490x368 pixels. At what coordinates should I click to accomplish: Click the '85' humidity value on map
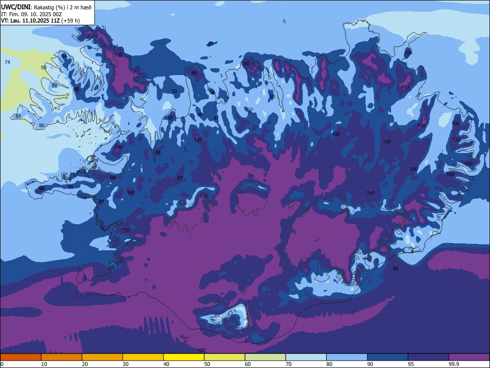[19, 116]
